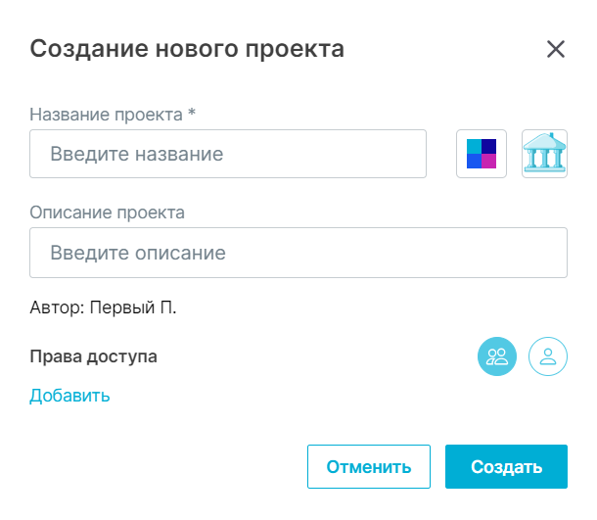The image size is (597, 520).
Task: Click the bank building project icon
Action: coord(544,154)
